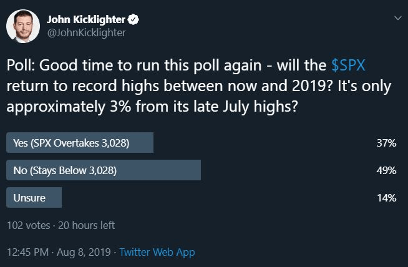The height and width of the screenshot is (267, 408).
Task: Click the Aug 8, 2019 date
Action: point(84,252)
